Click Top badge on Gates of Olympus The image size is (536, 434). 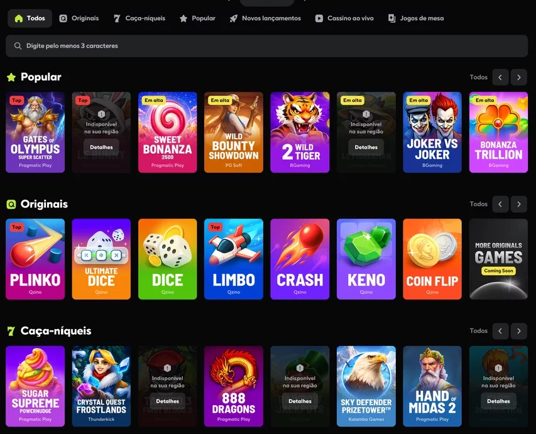coord(16,100)
